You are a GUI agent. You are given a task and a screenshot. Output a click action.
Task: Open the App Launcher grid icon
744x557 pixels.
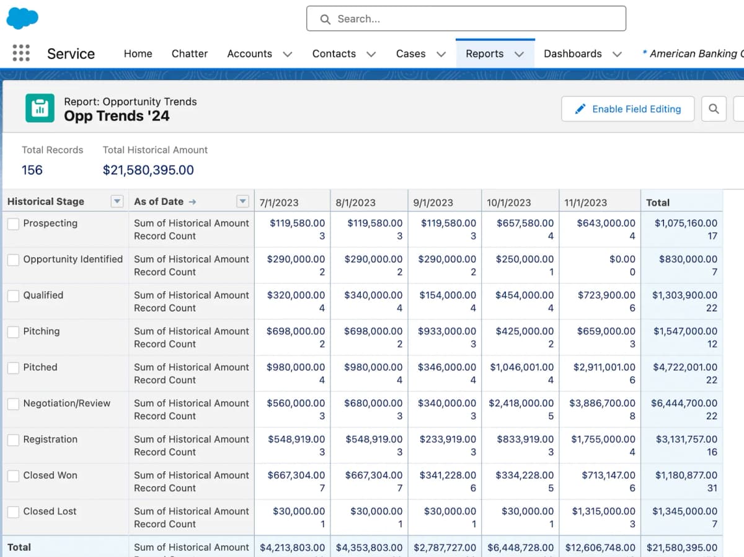pyautogui.click(x=21, y=53)
